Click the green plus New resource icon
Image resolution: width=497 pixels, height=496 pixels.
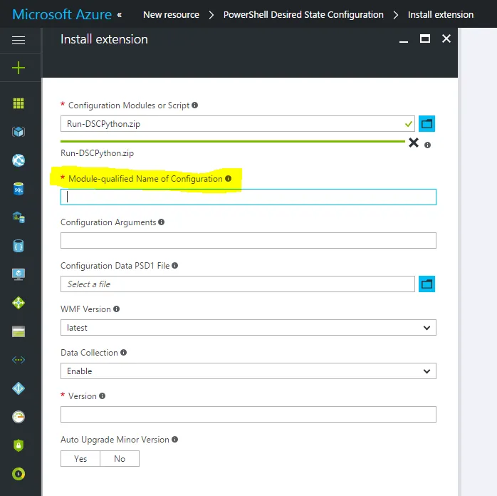tap(19, 68)
